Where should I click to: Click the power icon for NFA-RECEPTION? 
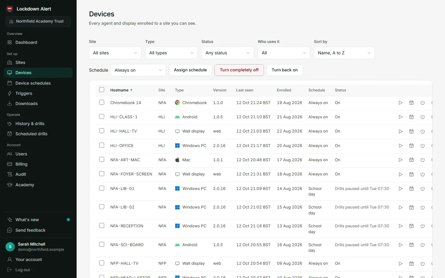tap(422, 226)
